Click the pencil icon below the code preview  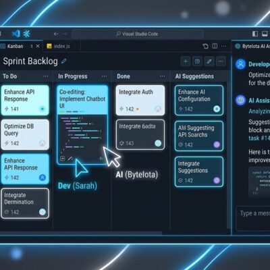tap(70, 159)
